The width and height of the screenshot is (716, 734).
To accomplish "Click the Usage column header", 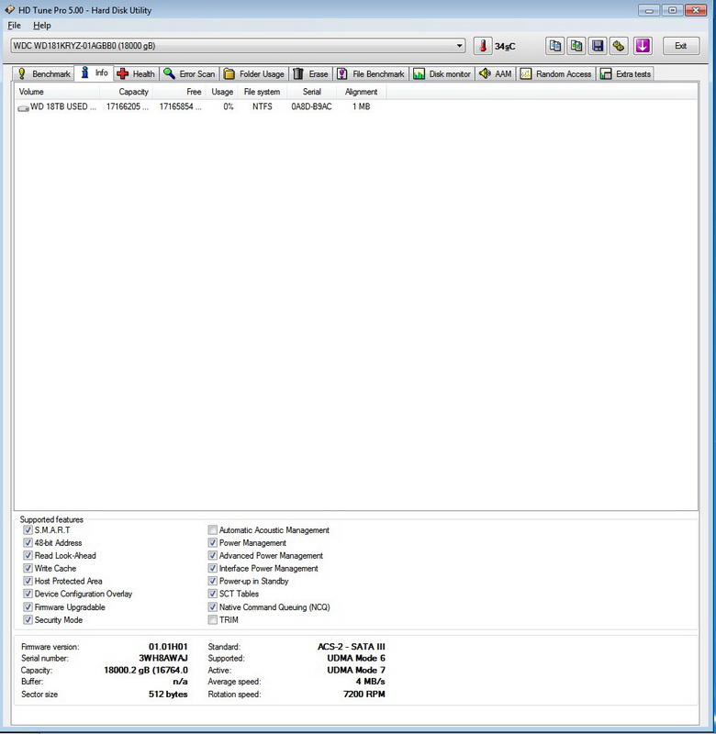I will (x=222, y=92).
